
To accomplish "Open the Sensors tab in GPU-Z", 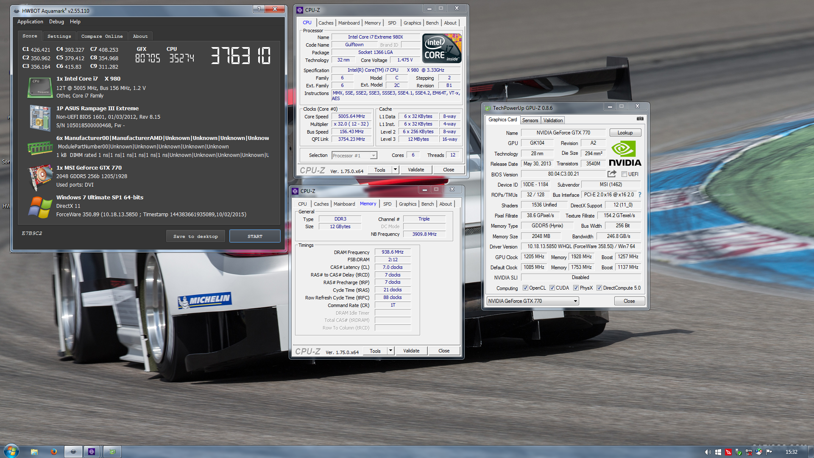I will click(x=530, y=120).
